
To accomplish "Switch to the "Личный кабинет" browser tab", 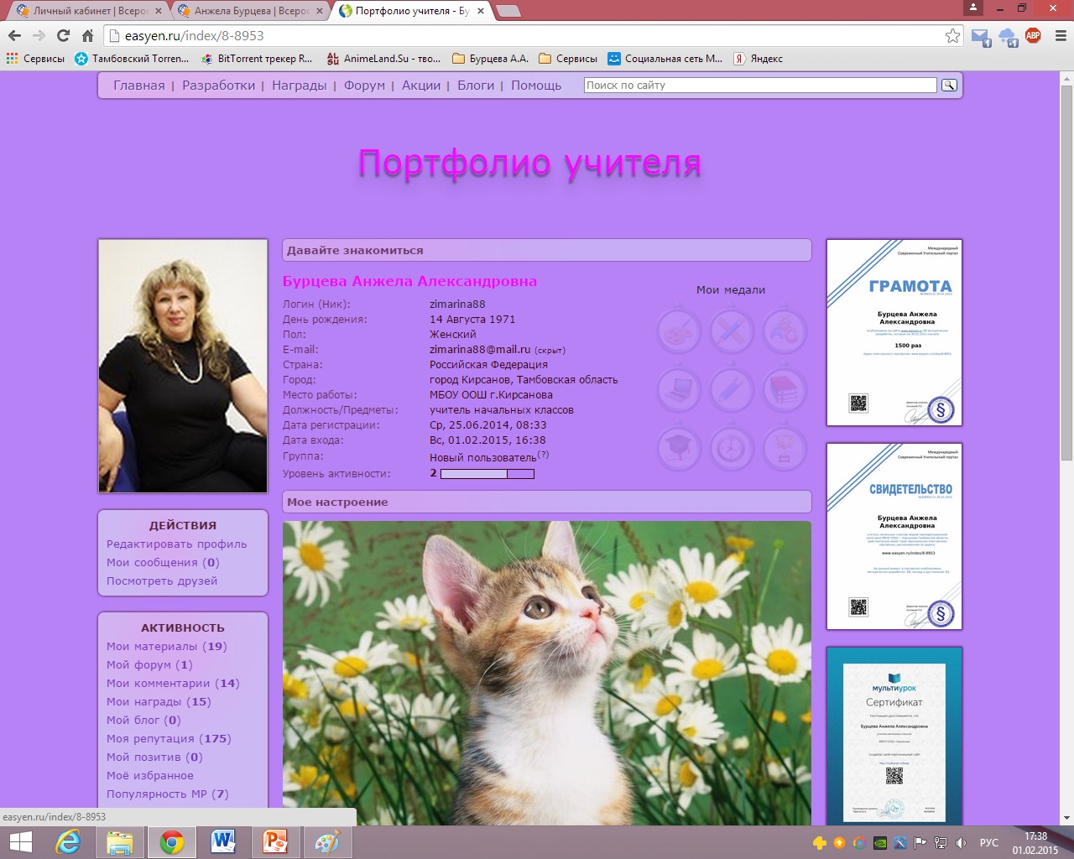I will [84, 11].
